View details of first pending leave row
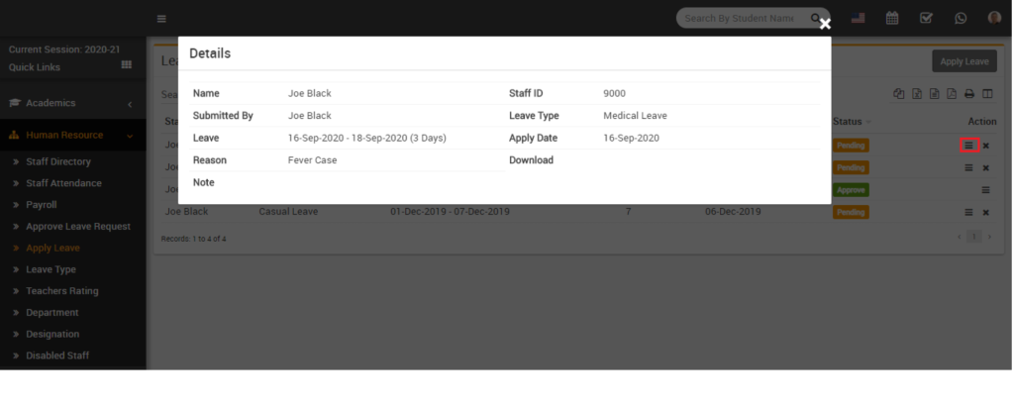This screenshot has width=1014, height=406. 968,146
